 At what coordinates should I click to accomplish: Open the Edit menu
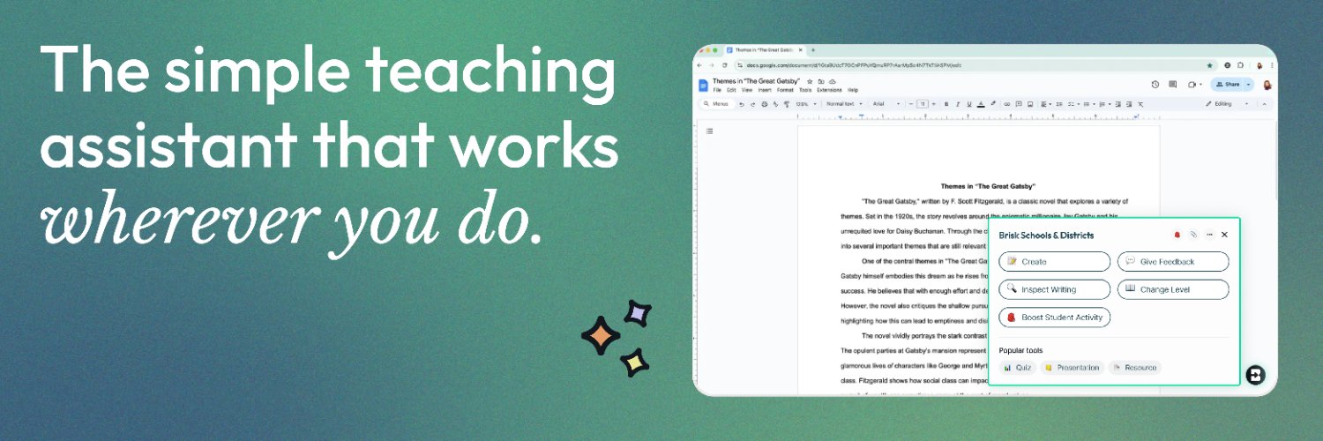[x=731, y=90]
